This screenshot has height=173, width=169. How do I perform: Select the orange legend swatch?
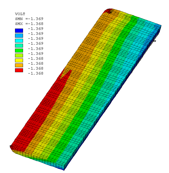pyautogui.click(x=19, y=65)
